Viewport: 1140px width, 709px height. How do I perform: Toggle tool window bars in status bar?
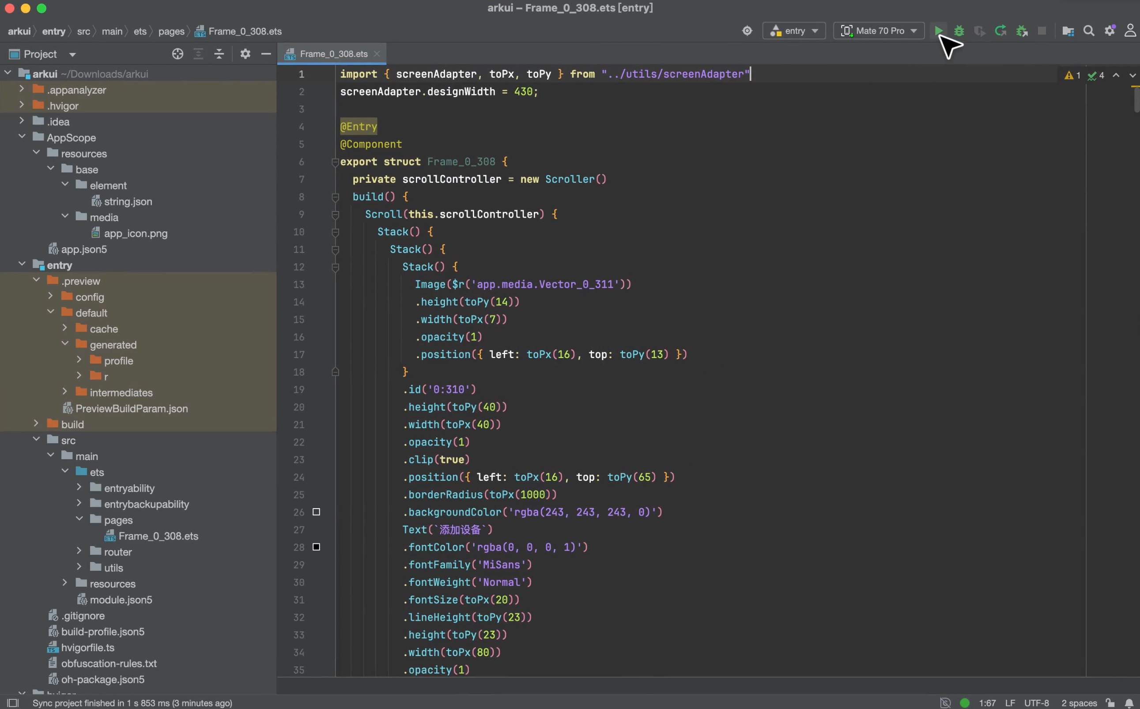pyautogui.click(x=13, y=702)
